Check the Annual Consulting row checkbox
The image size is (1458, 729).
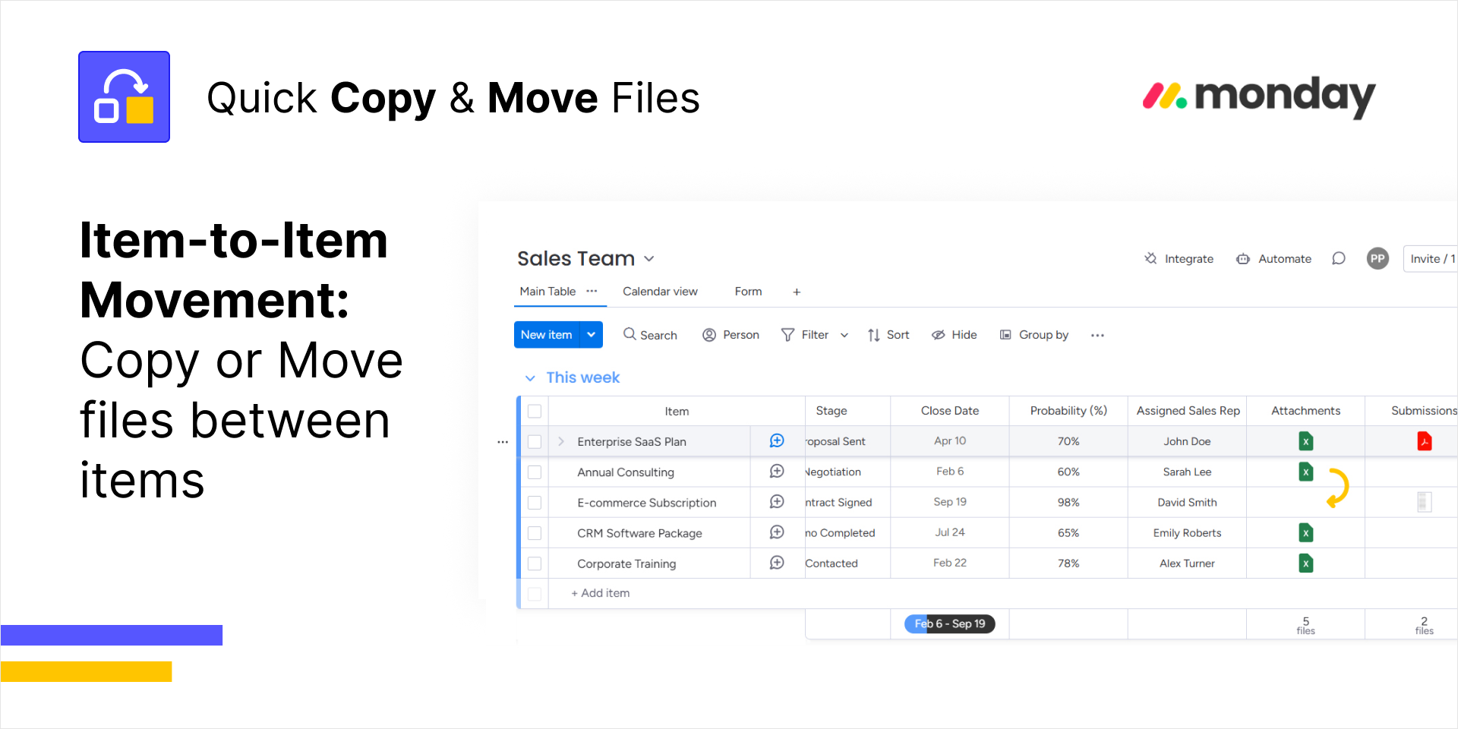(535, 472)
